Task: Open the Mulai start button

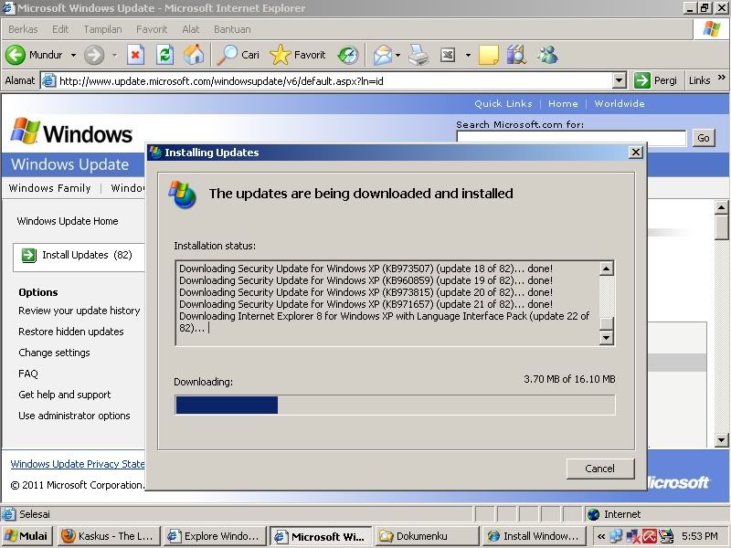Action: coord(26,536)
